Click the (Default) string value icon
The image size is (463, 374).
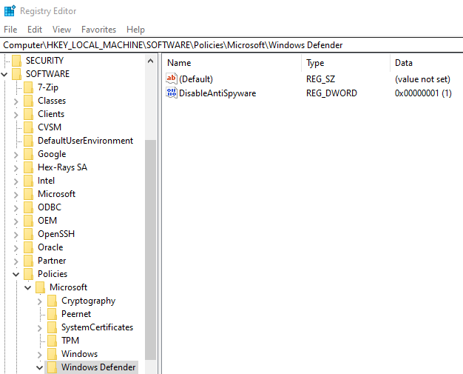coord(172,79)
